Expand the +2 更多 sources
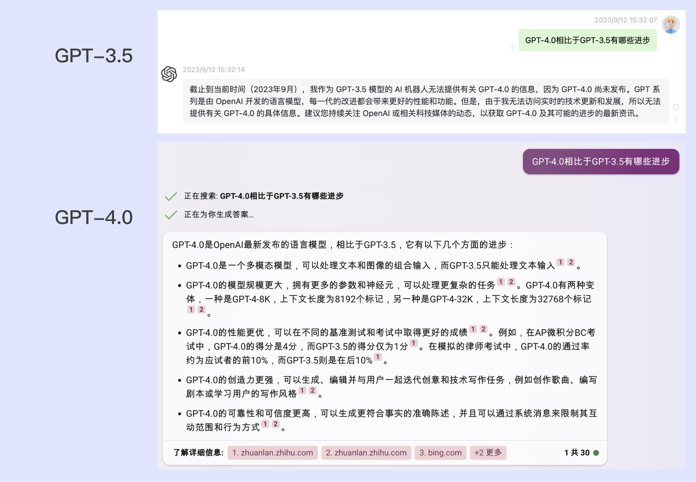This screenshot has width=696, height=482. click(x=488, y=453)
